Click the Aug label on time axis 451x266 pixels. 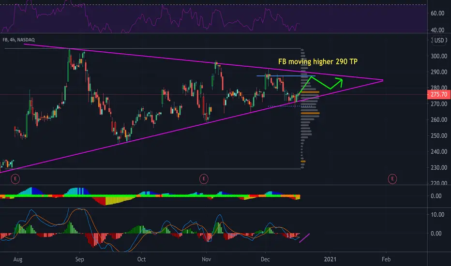[18, 259]
